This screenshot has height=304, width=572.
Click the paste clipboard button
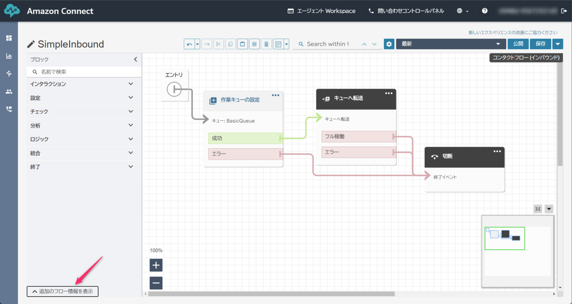(242, 44)
